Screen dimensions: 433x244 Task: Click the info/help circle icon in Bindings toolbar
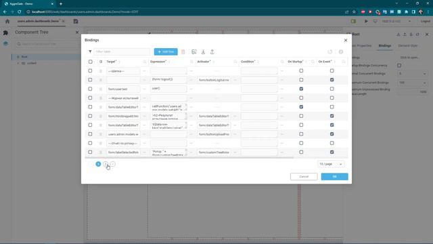[341, 52]
